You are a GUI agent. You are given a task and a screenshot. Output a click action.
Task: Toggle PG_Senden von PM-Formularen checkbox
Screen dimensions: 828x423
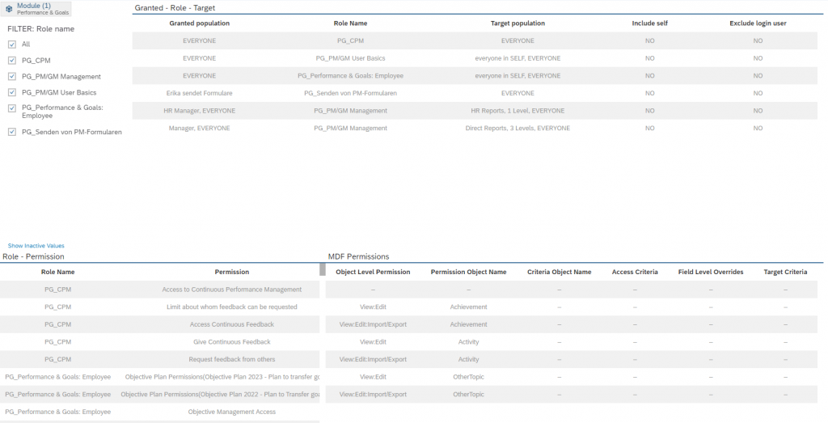pyautogui.click(x=12, y=132)
